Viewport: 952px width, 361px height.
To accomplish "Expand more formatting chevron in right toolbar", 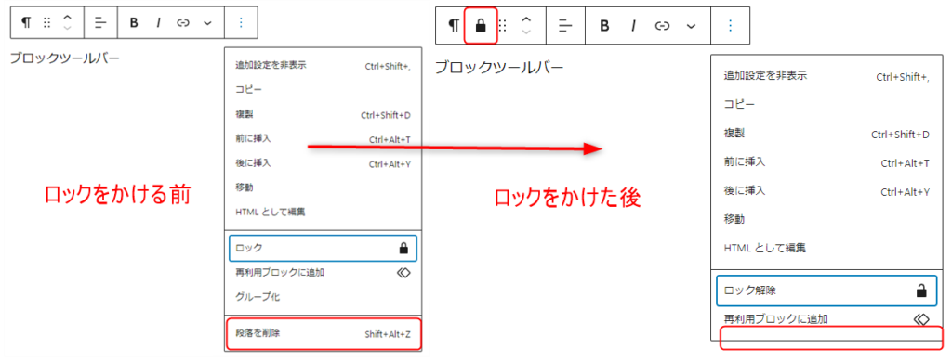I will (x=691, y=26).
